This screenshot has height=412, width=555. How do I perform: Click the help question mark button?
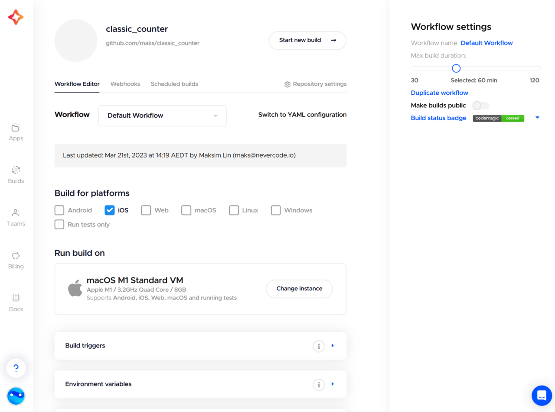click(16, 368)
